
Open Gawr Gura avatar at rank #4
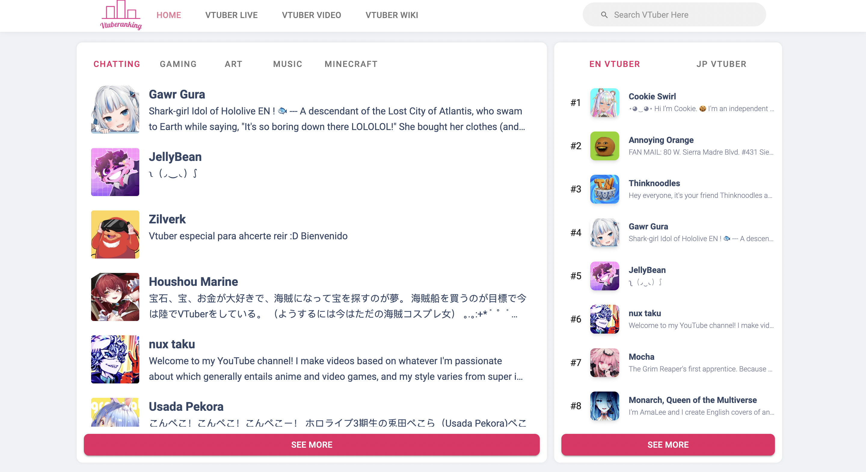point(604,232)
